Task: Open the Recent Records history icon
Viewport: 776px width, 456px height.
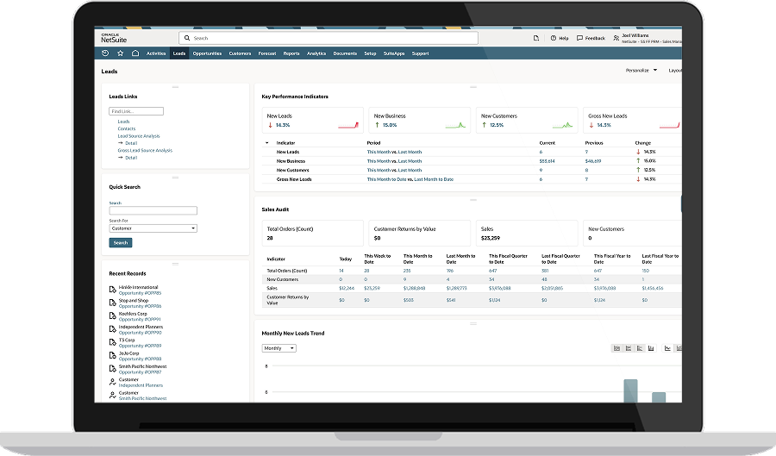Action: click(105, 53)
